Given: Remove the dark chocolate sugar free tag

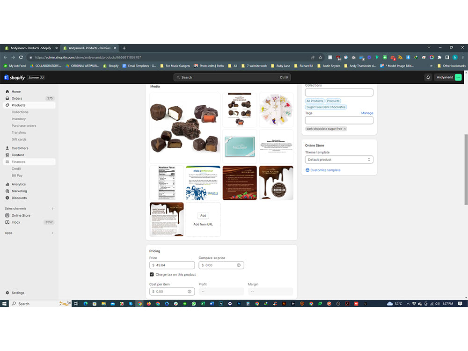Looking at the screenshot, I should click(x=345, y=129).
